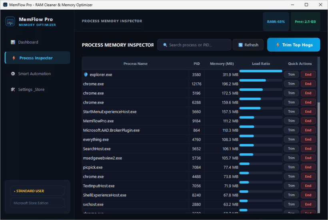Image resolution: width=328 pixels, height=220 pixels.
Task: Click Microsoft Store Edition label
Action: [37, 203]
